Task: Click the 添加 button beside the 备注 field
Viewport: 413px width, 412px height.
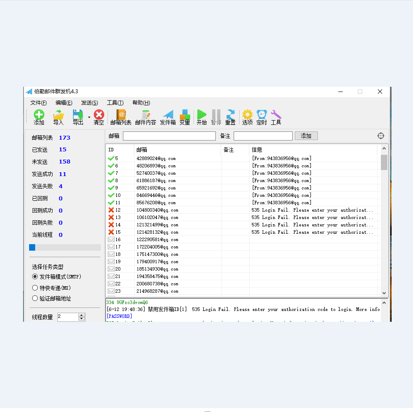Action: (306, 136)
